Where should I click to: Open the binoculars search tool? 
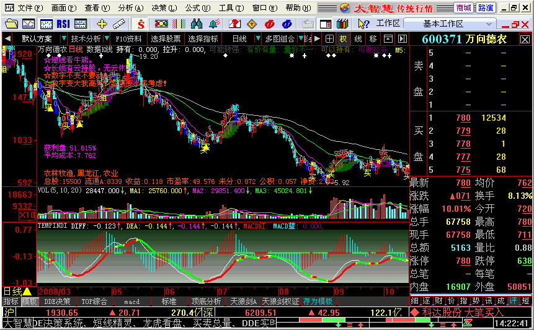[x=197, y=24]
